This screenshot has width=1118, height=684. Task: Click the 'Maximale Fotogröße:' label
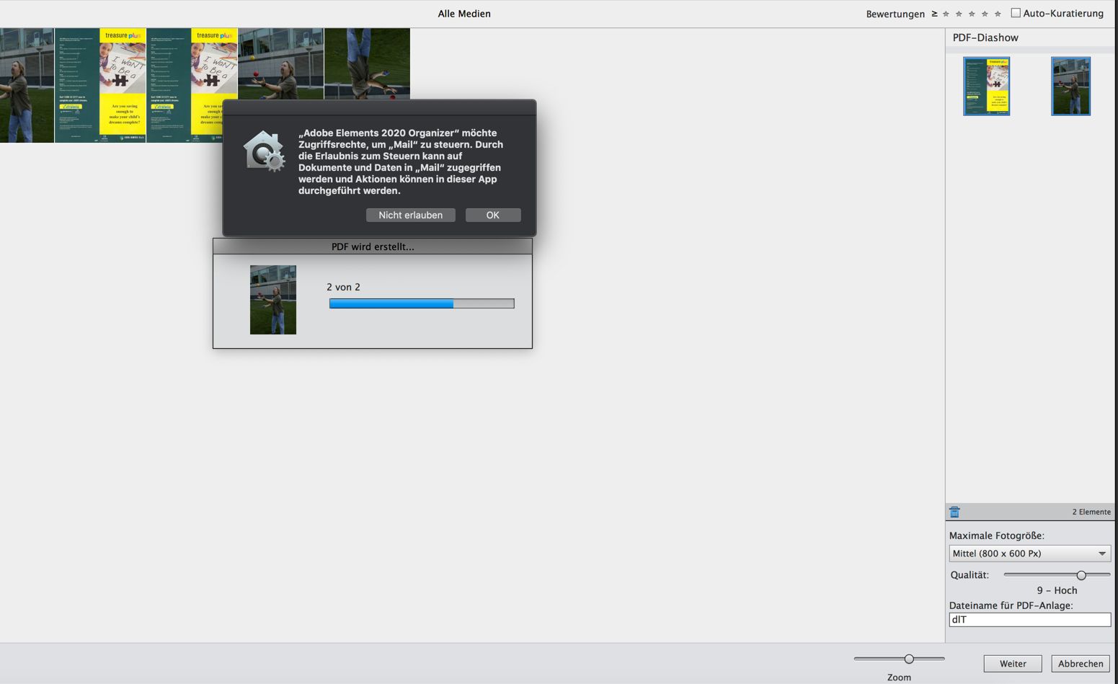pos(997,536)
